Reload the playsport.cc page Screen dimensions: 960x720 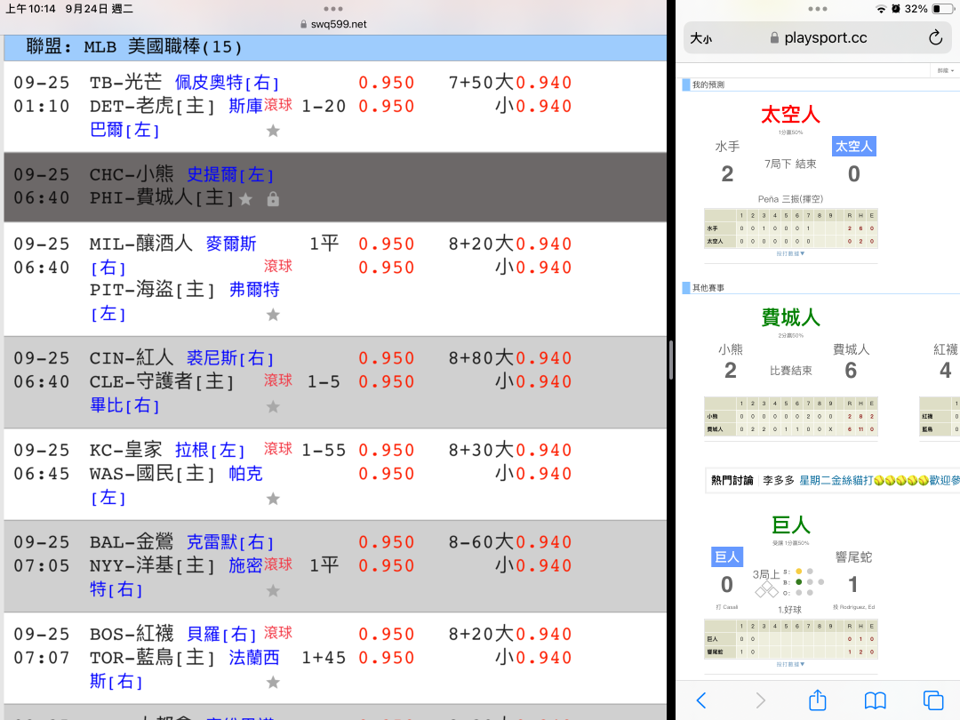click(935, 38)
